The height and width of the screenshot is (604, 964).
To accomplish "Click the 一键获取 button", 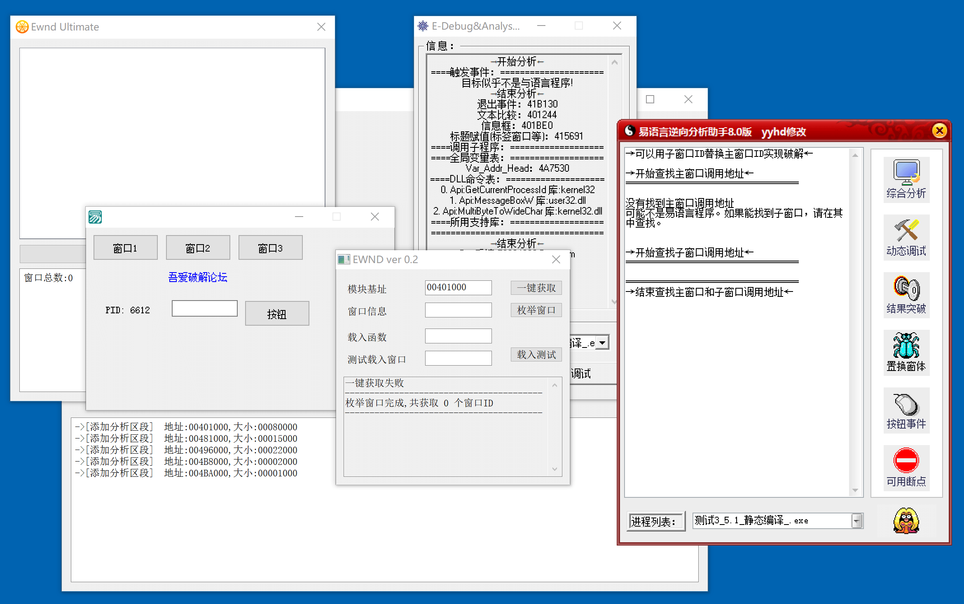I will point(536,288).
